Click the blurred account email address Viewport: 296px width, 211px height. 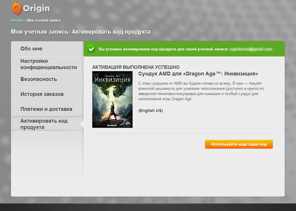251,49
